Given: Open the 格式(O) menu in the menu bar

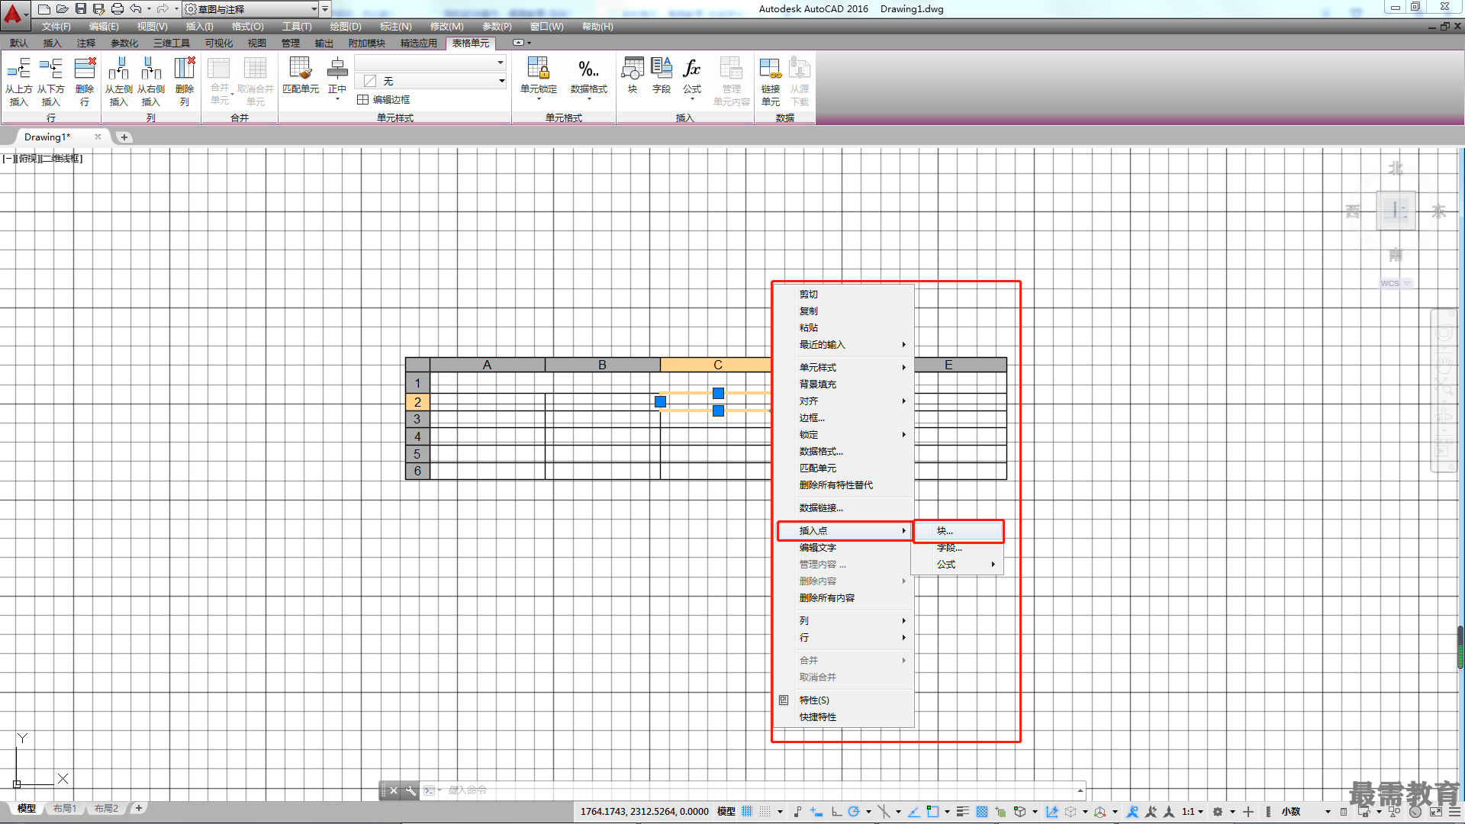Looking at the screenshot, I should (x=248, y=27).
